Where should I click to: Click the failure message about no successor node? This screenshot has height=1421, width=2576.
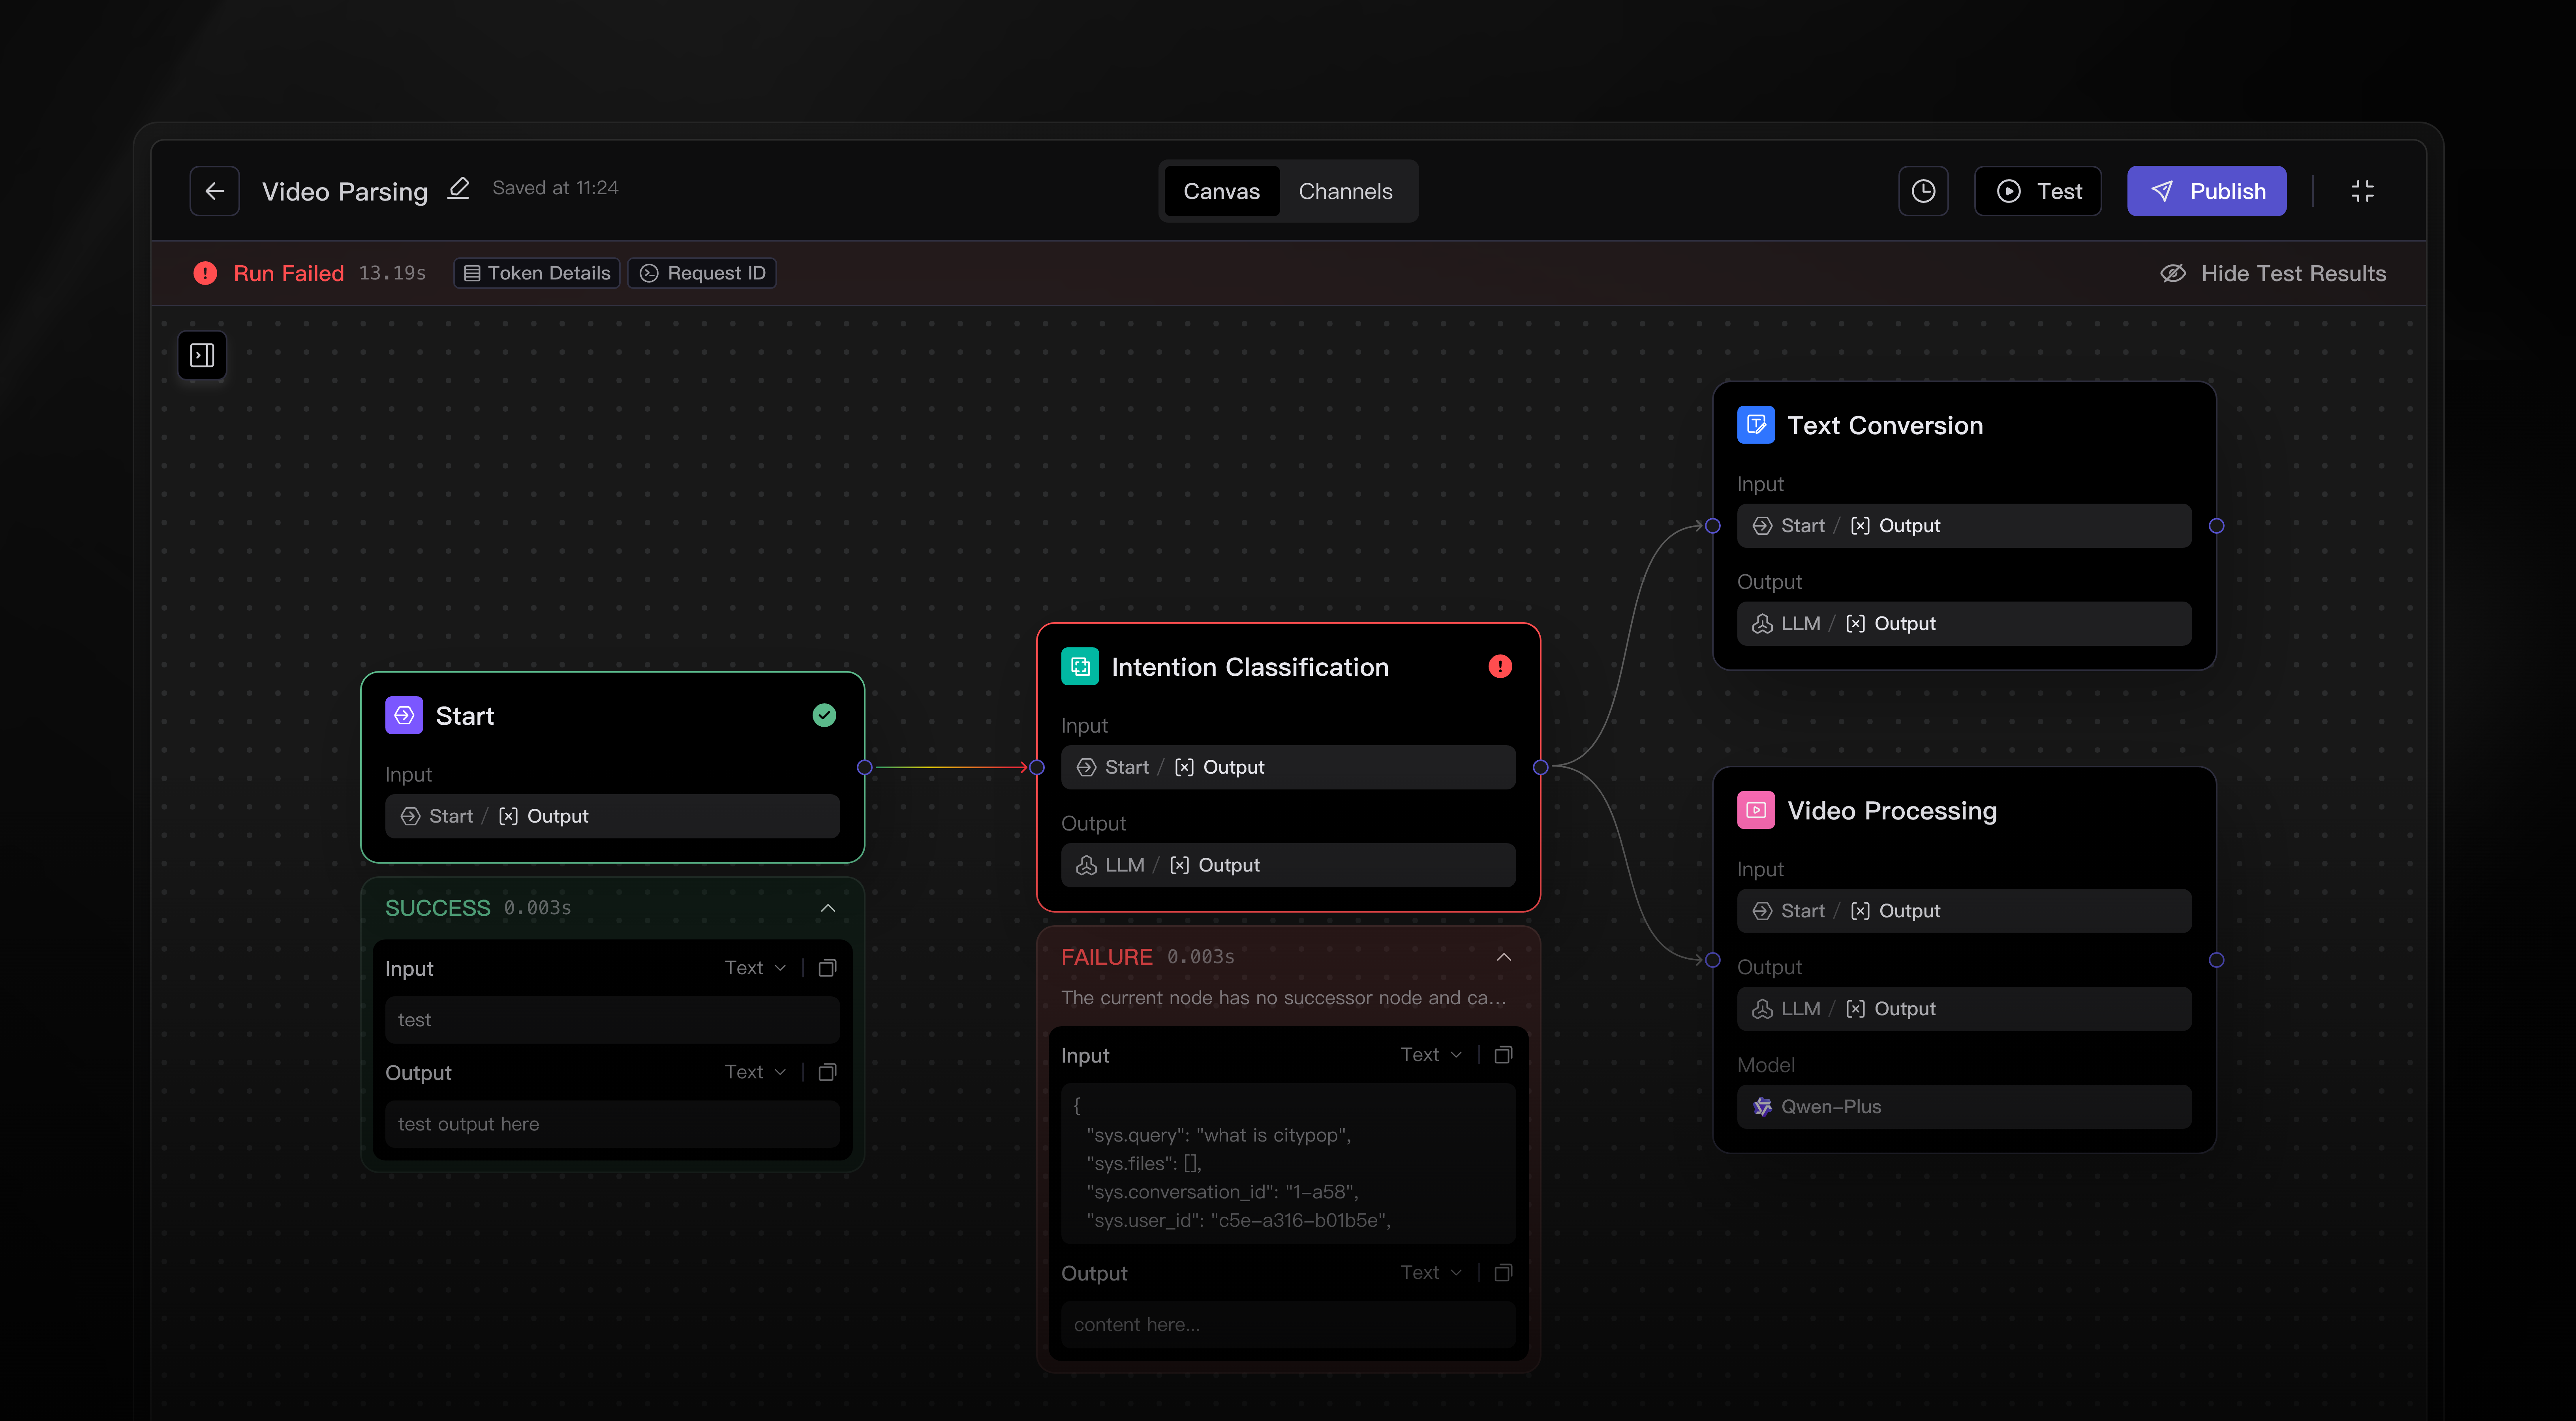1283,998
